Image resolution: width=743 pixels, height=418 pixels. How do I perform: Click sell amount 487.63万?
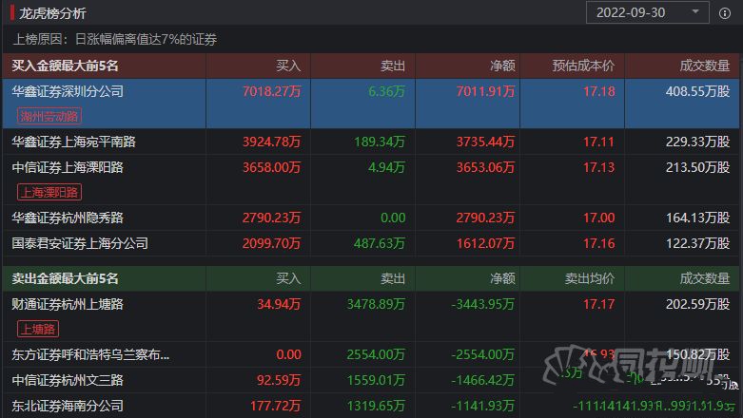pos(380,243)
